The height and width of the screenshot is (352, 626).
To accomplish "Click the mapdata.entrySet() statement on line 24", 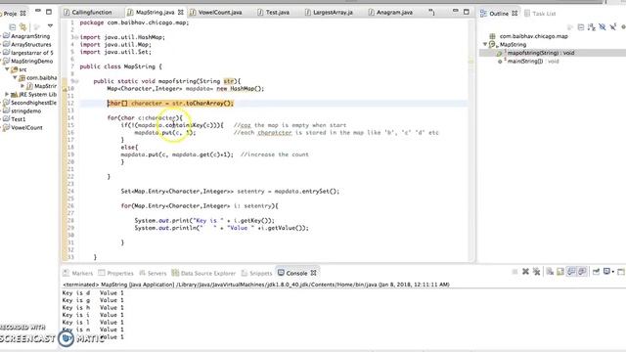I will (x=230, y=192).
